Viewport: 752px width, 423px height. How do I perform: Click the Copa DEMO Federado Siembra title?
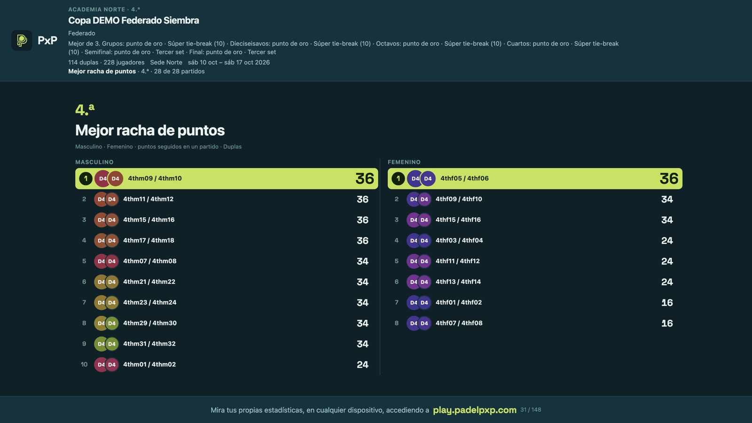pyautogui.click(x=133, y=20)
